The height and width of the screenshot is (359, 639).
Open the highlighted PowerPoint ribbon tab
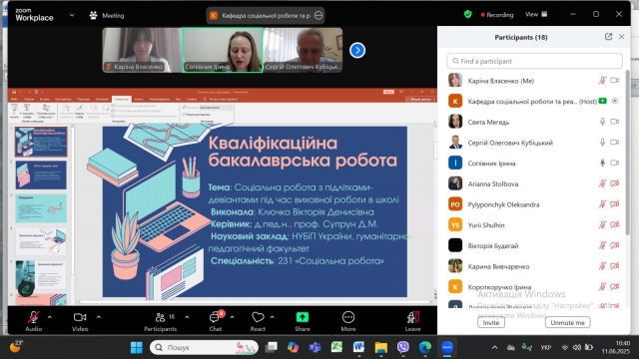click(x=122, y=99)
